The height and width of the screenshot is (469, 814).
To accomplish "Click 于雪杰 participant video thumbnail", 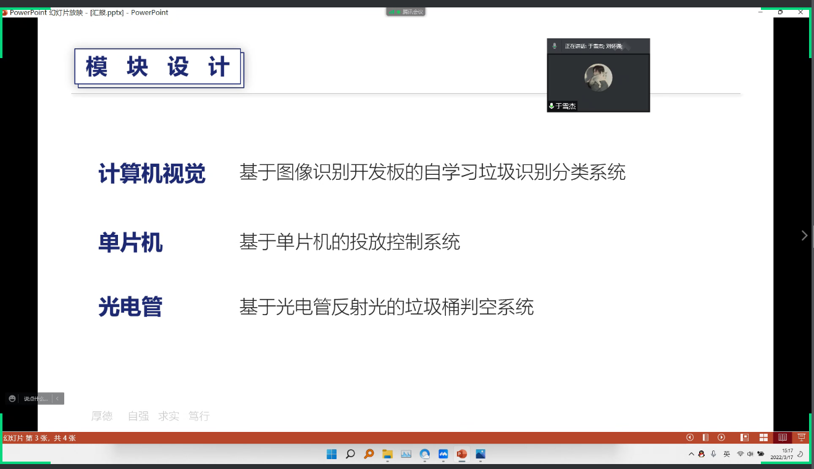I will pyautogui.click(x=598, y=78).
